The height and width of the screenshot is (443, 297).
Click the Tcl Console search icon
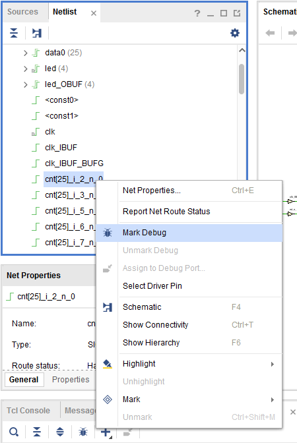pyautogui.click(x=14, y=432)
